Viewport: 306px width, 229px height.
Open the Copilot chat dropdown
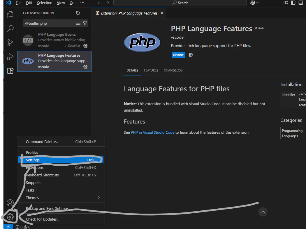click(x=254, y=3)
